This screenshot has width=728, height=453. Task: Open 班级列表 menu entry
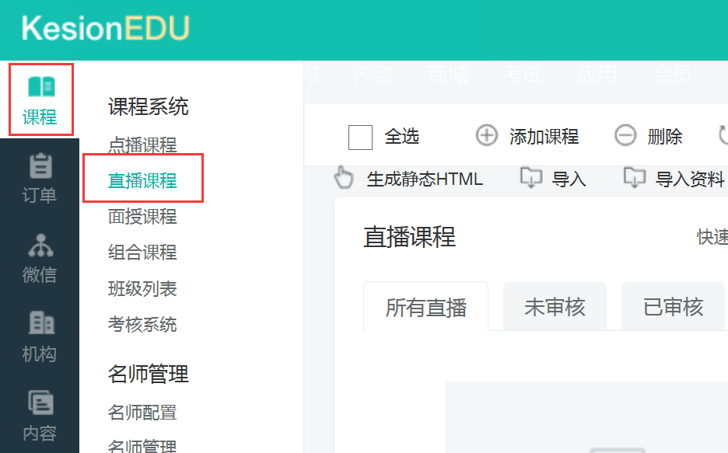(142, 288)
